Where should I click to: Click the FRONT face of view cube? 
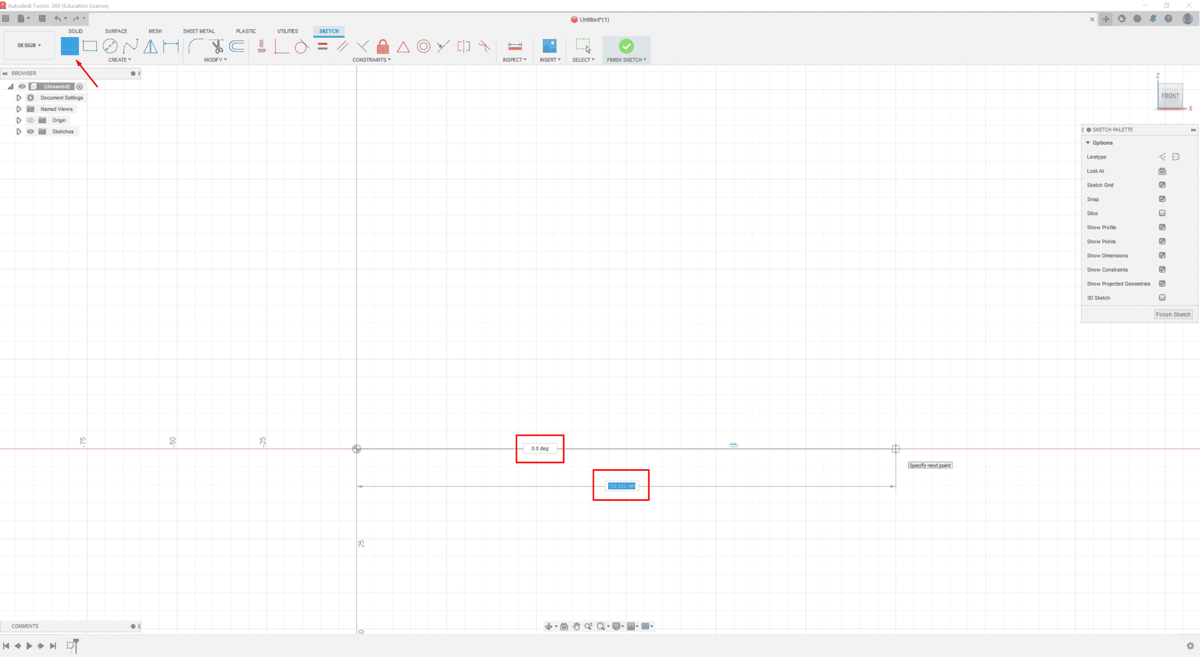click(1170, 96)
